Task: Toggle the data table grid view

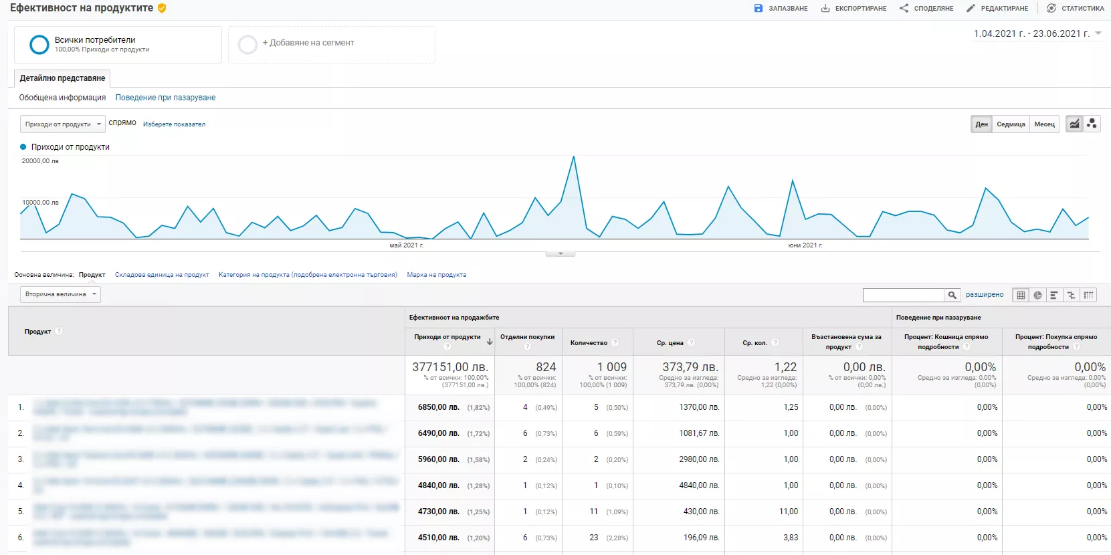Action: (x=1021, y=295)
